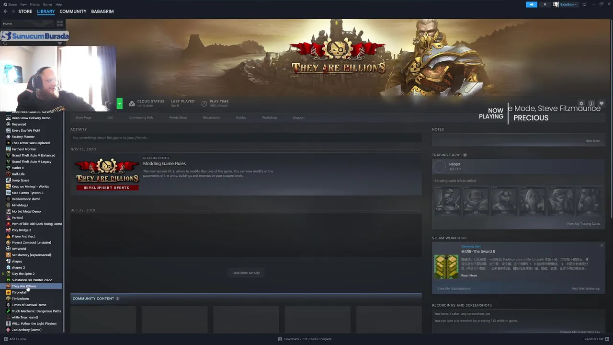Image resolution: width=613 pixels, height=345 pixels.
Task: Open the BABAGRIM profile section
Action: (x=102, y=11)
